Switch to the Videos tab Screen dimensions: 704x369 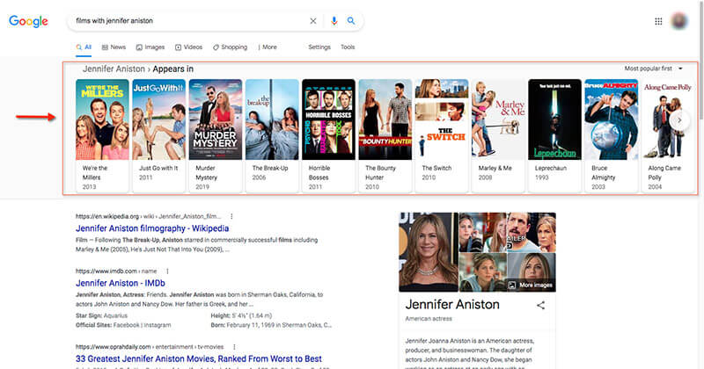click(188, 47)
